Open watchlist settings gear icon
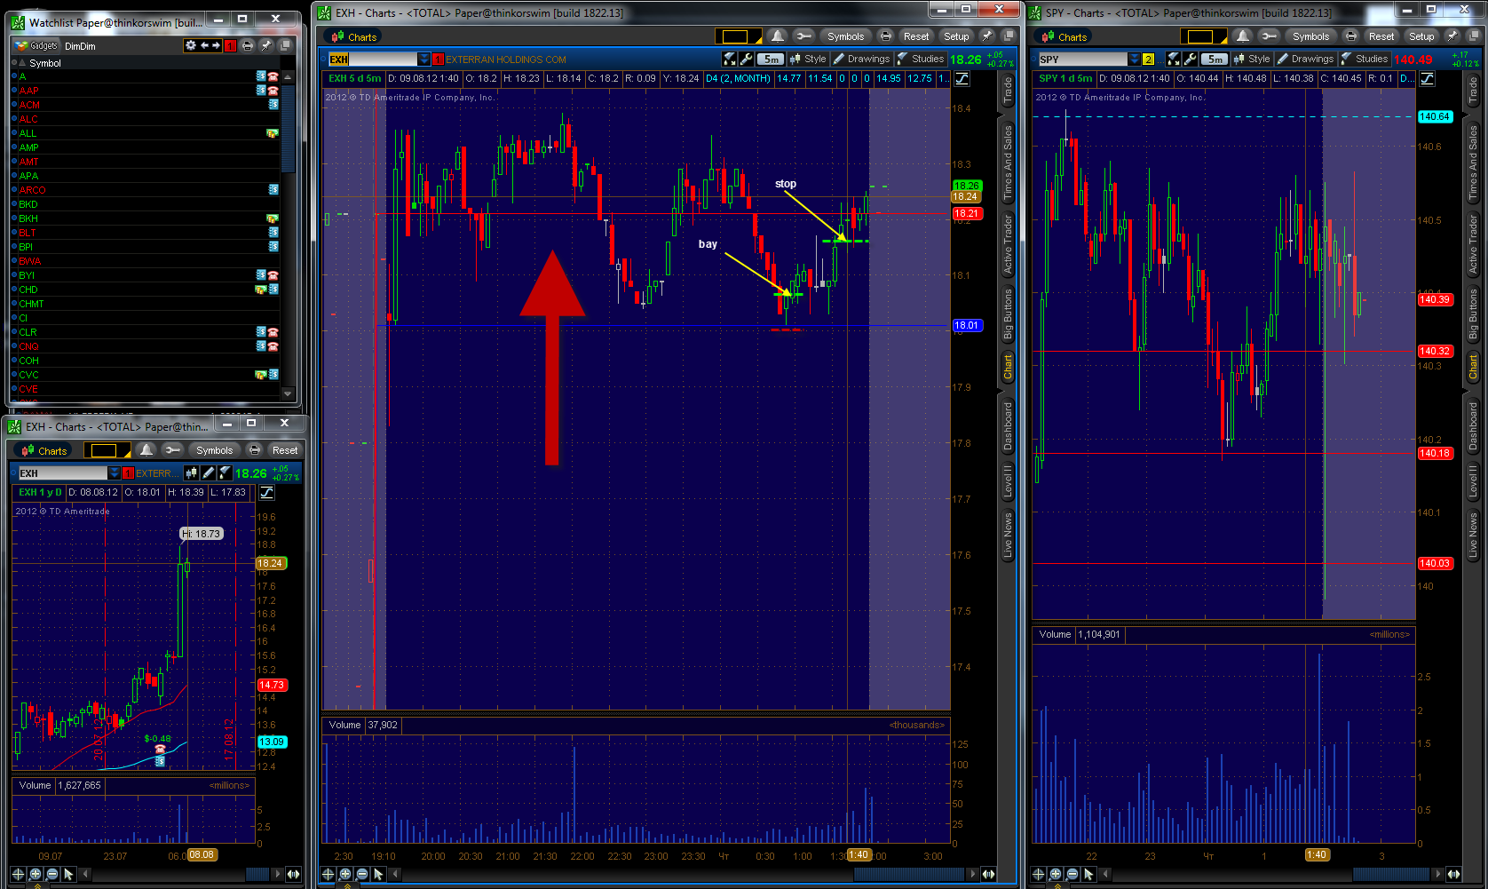The height and width of the screenshot is (889, 1488). click(190, 45)
